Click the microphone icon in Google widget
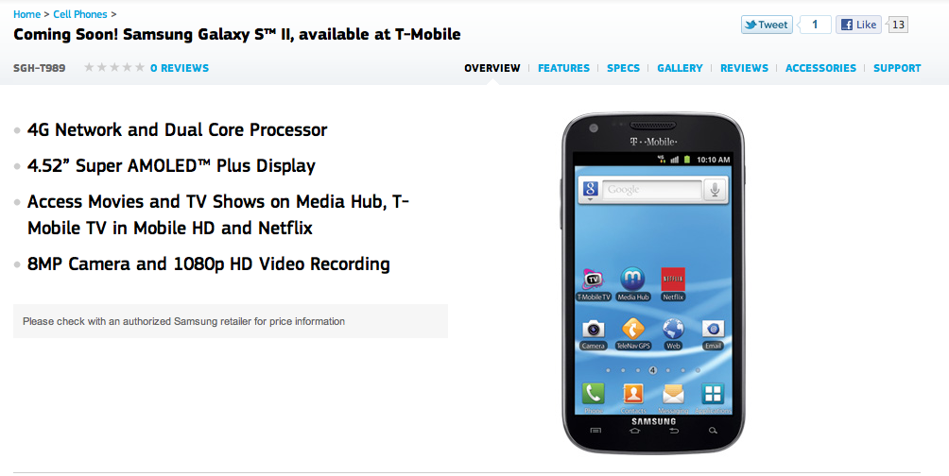949x476 pixels. pyautogui.click(x=715, y=189)
